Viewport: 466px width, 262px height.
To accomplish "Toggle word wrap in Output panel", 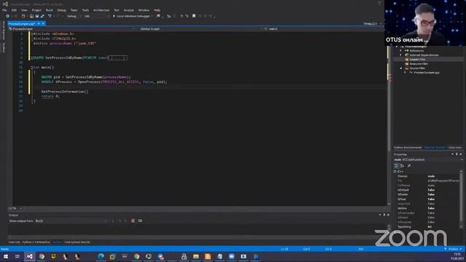I will [140, 221].
